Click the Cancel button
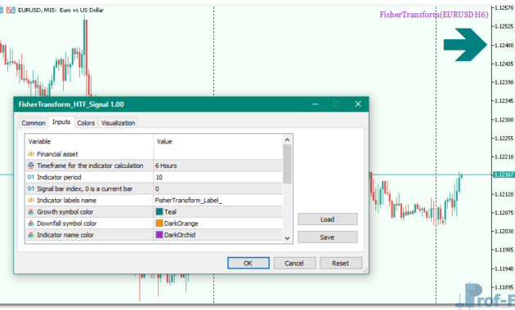The image size is (515, 310). point(294,263)
